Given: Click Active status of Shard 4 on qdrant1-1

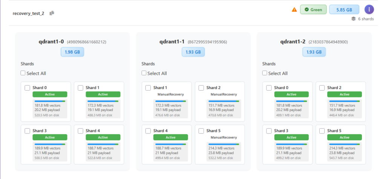Looking at the screenshot, I should (x=170, y=138).
